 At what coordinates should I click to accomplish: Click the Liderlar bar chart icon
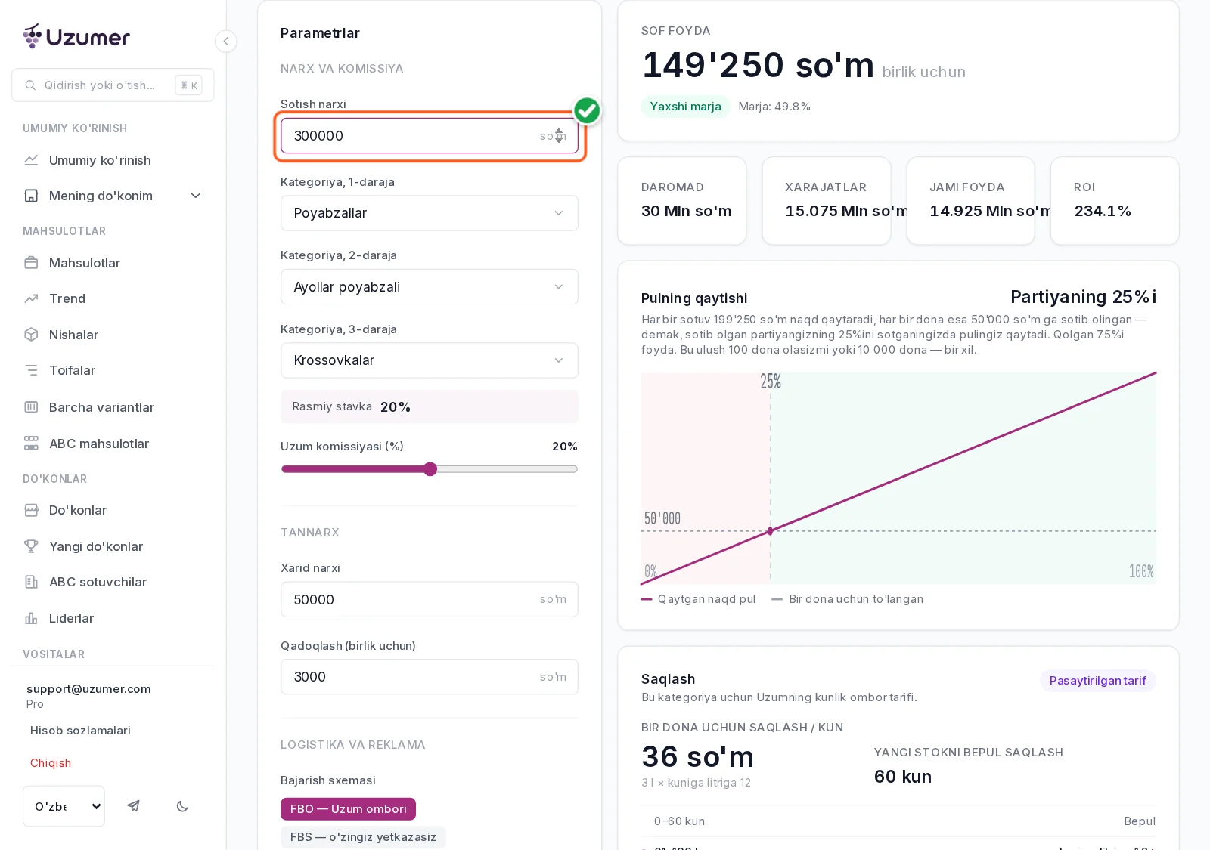point(31,618)
